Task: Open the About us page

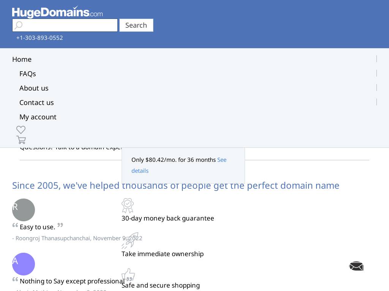Action: [x=34, y=88]
